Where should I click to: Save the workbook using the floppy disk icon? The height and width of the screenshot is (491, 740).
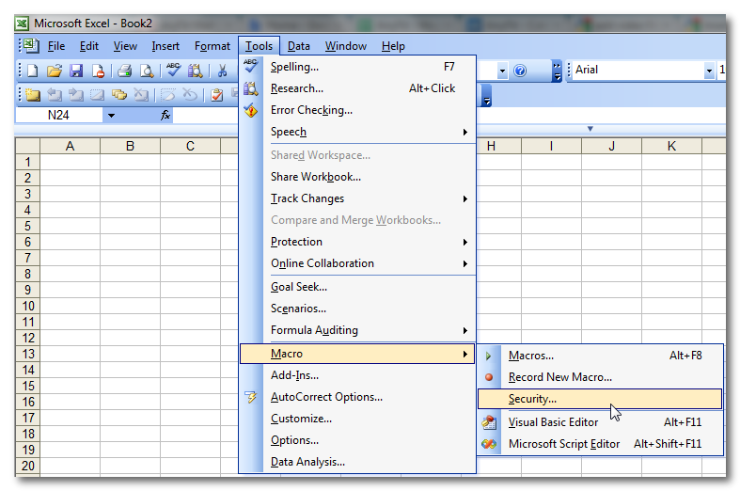click(76, 71)
